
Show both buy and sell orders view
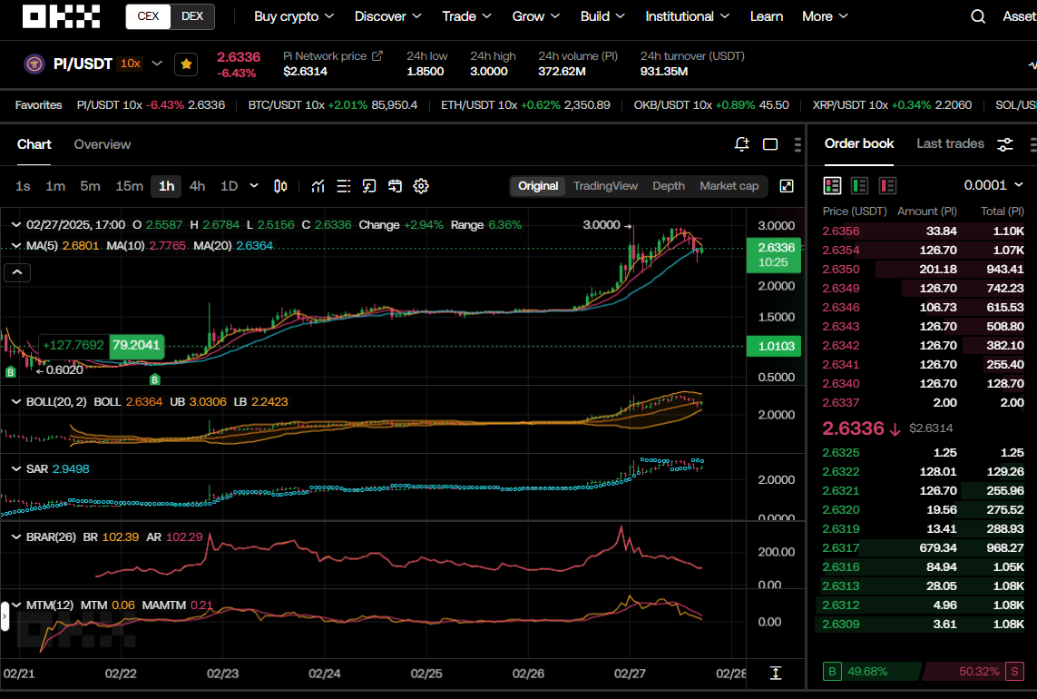(x=832, y=186)
